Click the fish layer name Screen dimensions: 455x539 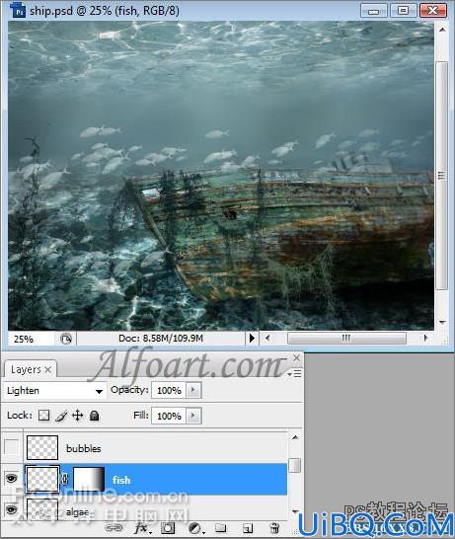point(121,480)
